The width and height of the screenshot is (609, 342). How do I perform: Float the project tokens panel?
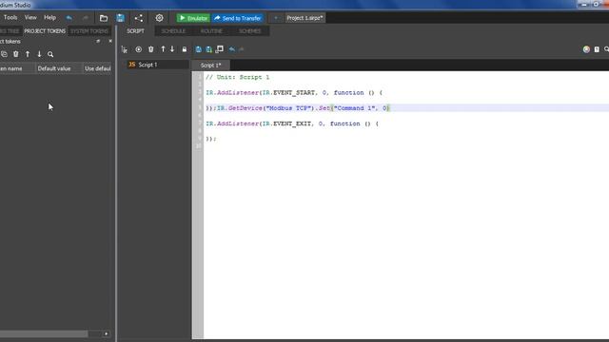click(98, 41)
